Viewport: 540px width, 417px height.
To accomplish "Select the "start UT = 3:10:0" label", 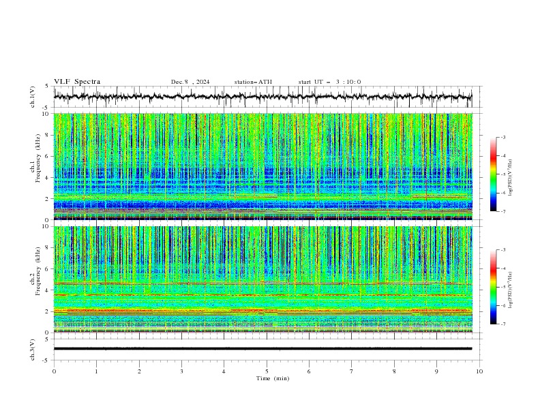I will (x=329, y=82).
